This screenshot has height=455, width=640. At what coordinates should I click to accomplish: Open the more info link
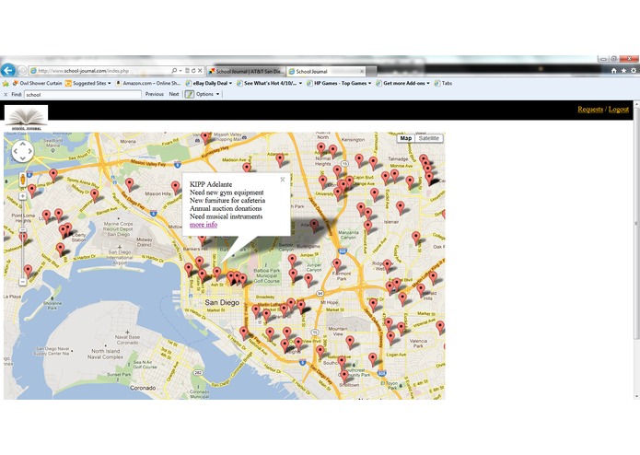204,225
